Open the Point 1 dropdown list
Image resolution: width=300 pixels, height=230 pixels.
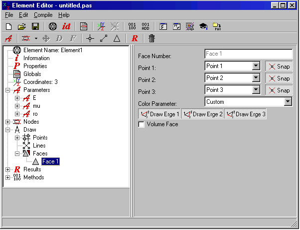coord(256,66)
